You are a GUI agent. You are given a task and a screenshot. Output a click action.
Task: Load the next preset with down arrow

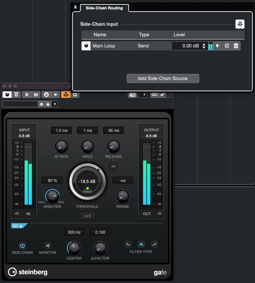[48, 104]
